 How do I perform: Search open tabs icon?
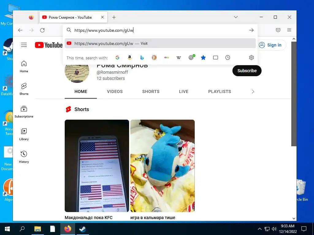pyautogui.click(x=216, y=58)
